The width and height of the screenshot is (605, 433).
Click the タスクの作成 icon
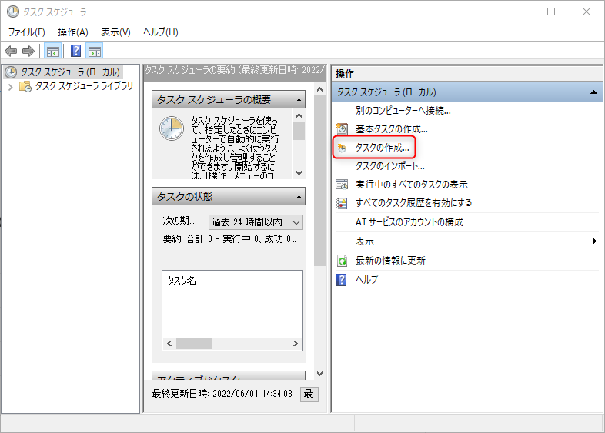[342, 148]
